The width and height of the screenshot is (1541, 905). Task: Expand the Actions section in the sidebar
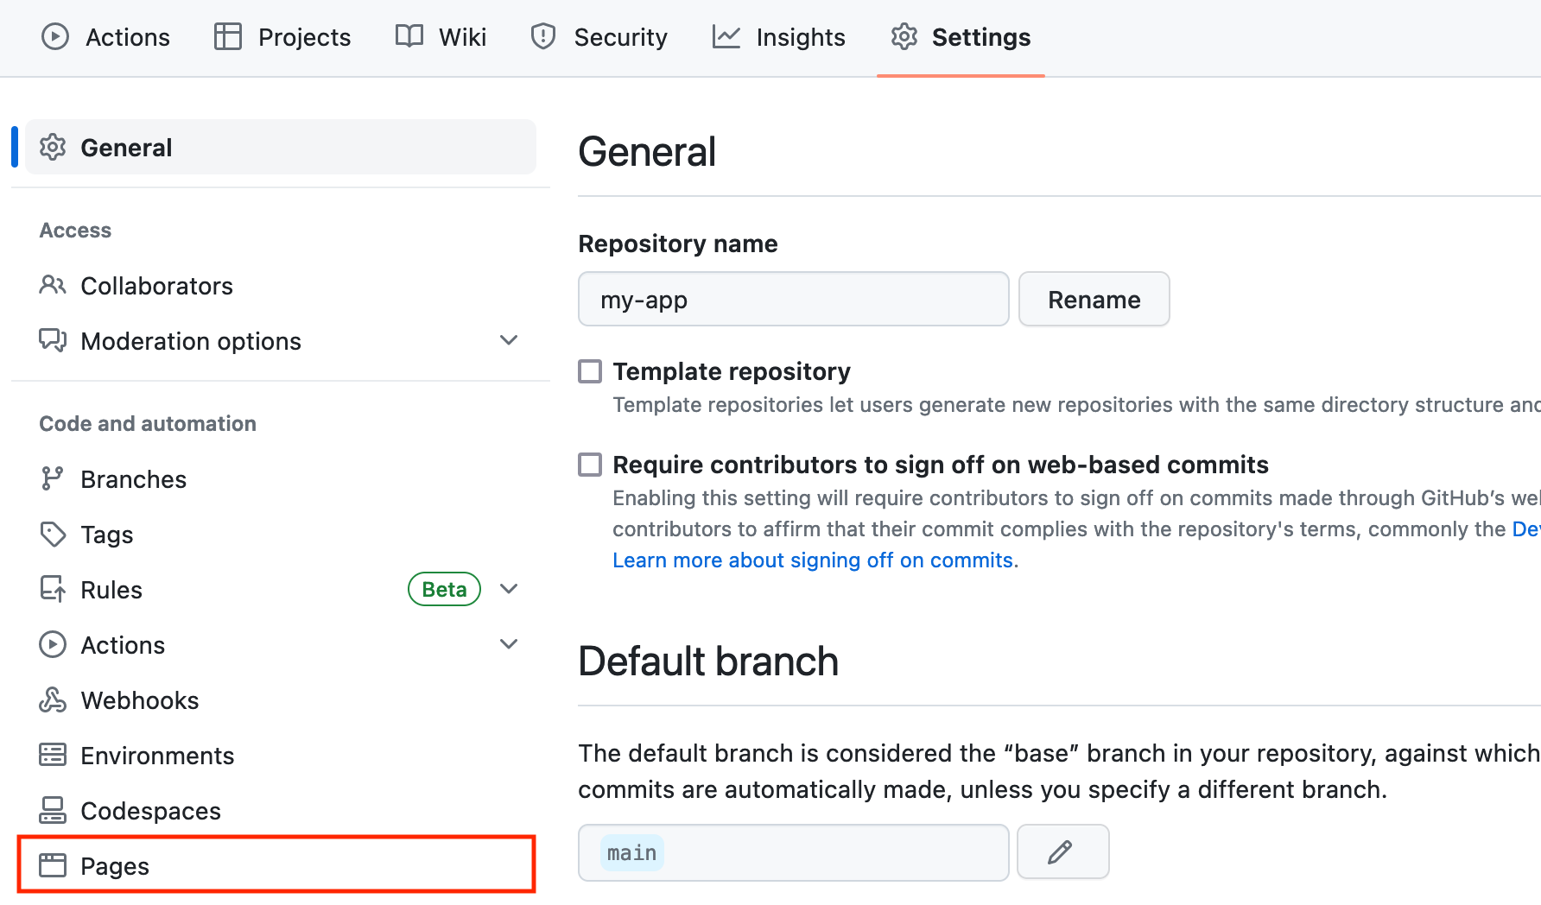(509, 643)
